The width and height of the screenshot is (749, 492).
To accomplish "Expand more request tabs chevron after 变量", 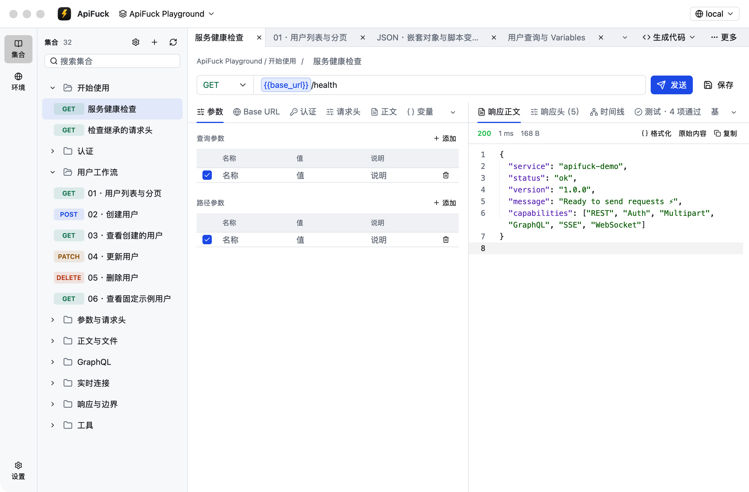I will (x=453, y=112).
